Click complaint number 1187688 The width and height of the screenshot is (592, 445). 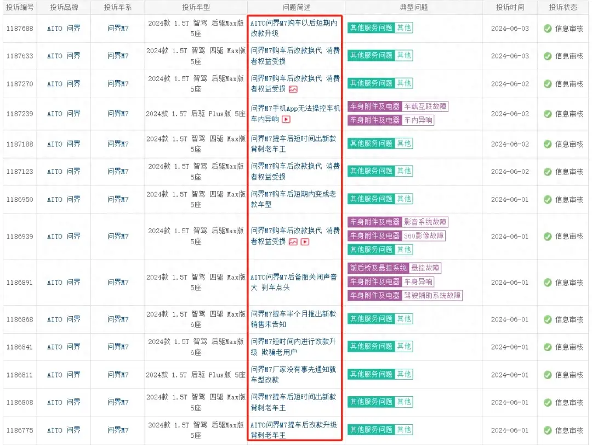coord(20,29)
